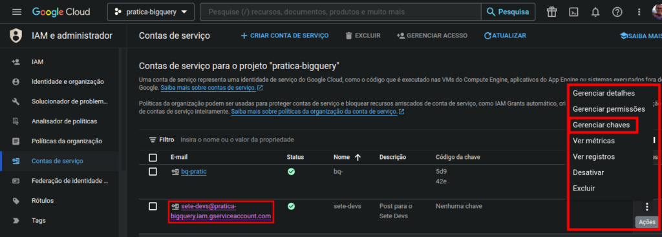Click the Políticas da organização list icon
The height and width of the screenshot is (237, 662).
click(16, 141)
